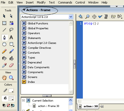Select the Subselection tool
The height and width of the screenshot is (111, 124).
pos(11,16)
